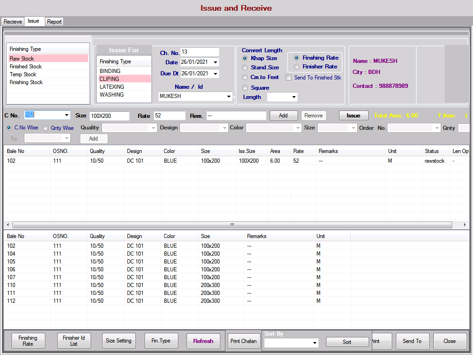Viewport: 473px width, 355px height.
Task: Click the Print Chalan button
Action: click(x=244, y=341)
